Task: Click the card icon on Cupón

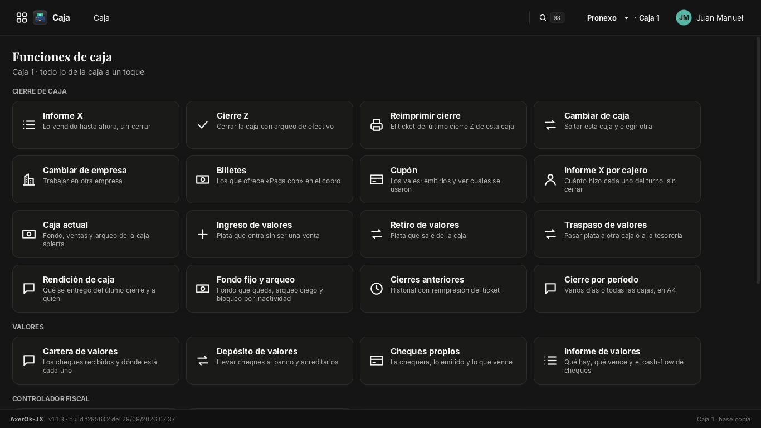Action: coord(377,179)
